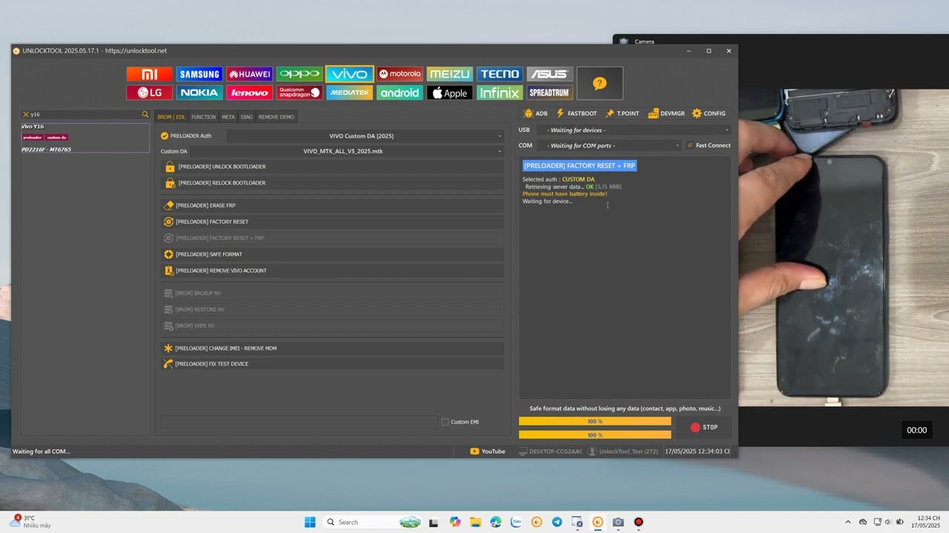
Task: Open File Explorer from the taskbar
Action: tap(475, 522)
